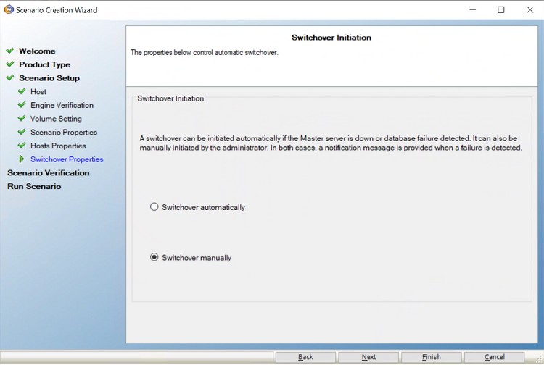
Task: Select the Host sub-step
Action: 38,92
